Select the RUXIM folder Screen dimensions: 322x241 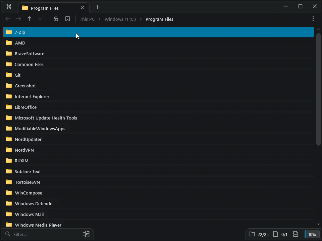[x=158, y=161]
